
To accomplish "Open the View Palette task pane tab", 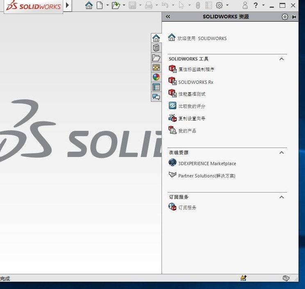I will click(156, 67).
